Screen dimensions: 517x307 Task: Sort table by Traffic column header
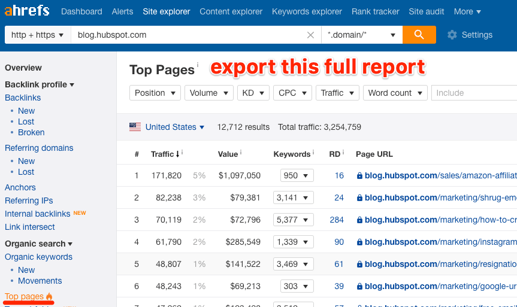162,154
